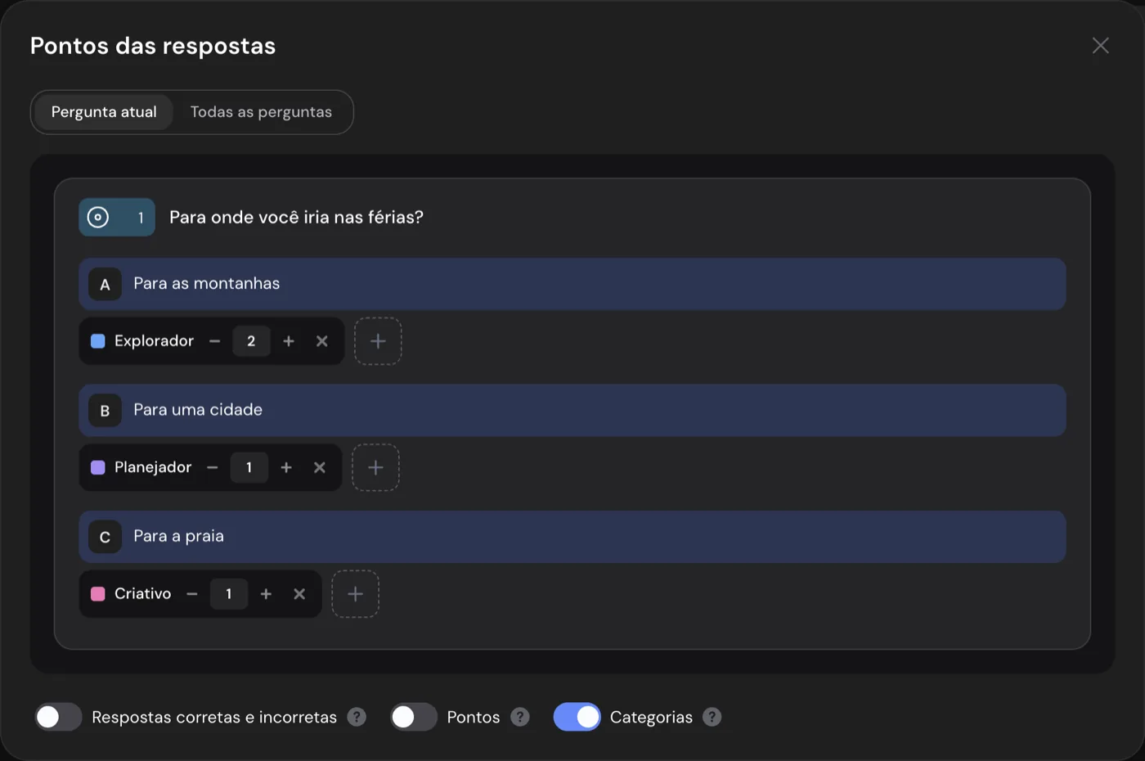Remove the Explorador category tag
This screenshot has height=761, width=1145.
click(322, 341)
